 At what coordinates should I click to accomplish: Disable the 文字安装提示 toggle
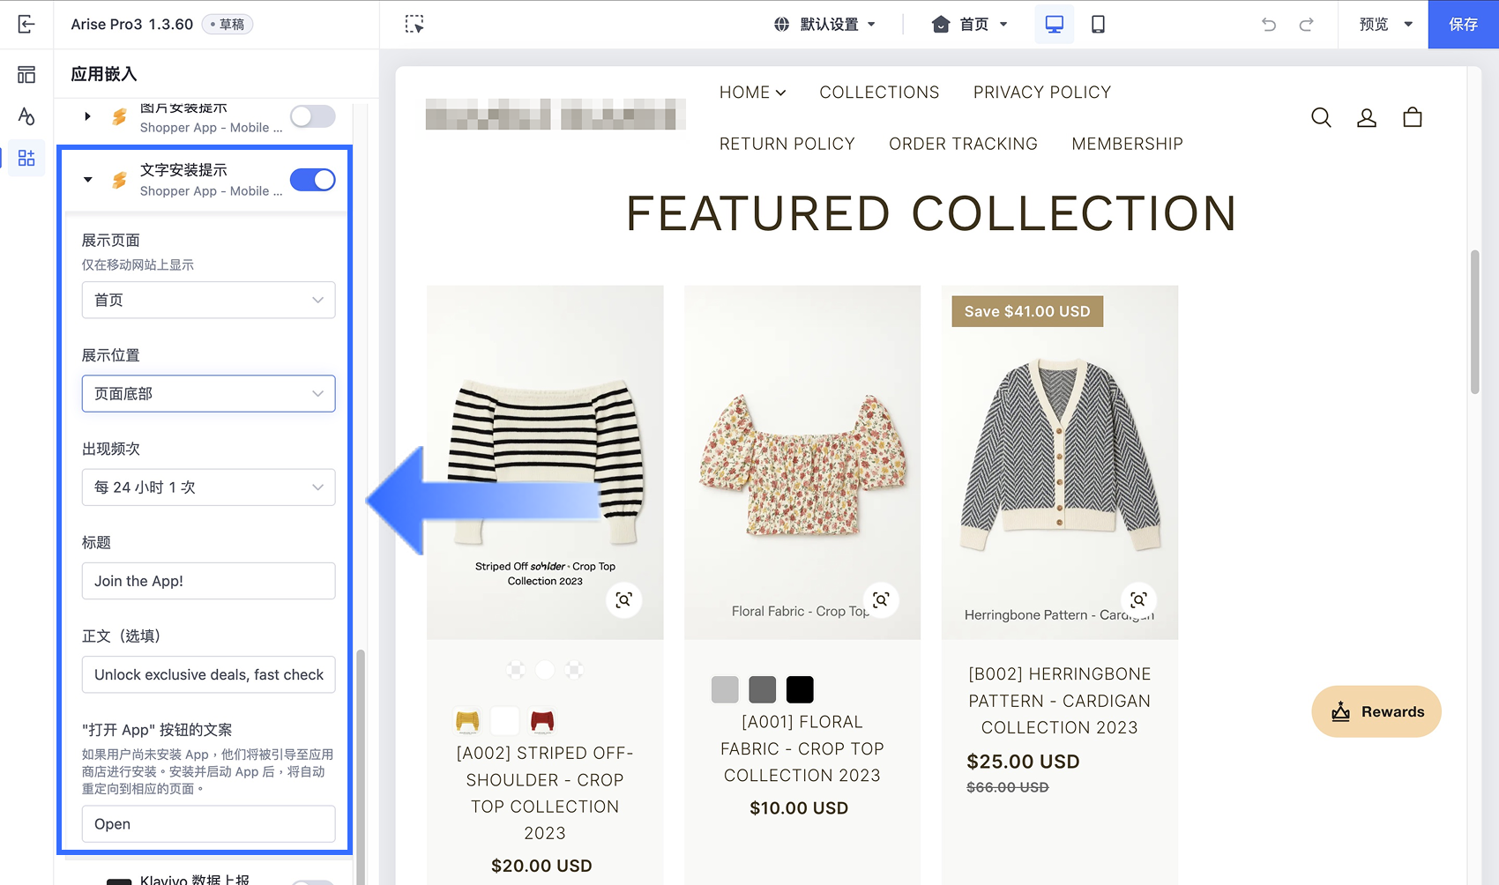tap(313, 180)
